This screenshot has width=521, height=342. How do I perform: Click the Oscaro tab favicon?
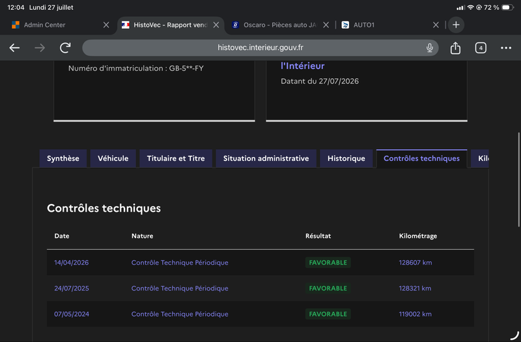235,25
